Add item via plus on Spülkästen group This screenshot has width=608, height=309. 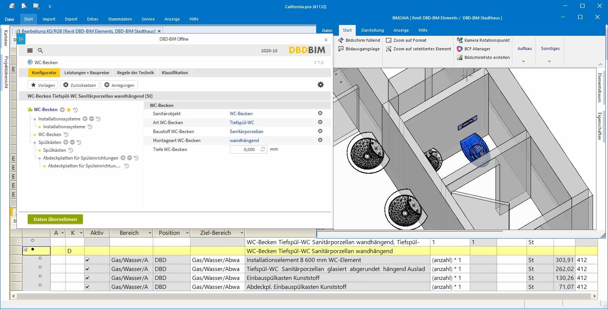point(66,142)
